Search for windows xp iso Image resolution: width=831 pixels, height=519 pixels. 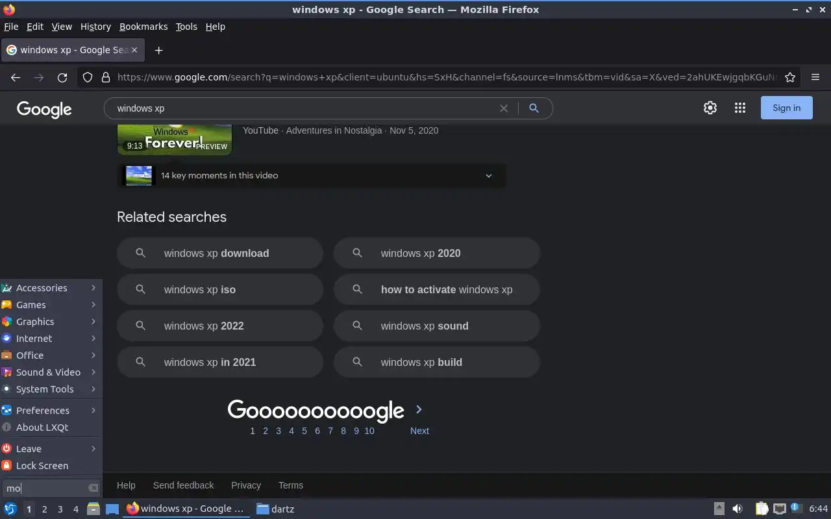tap(220, 289)
